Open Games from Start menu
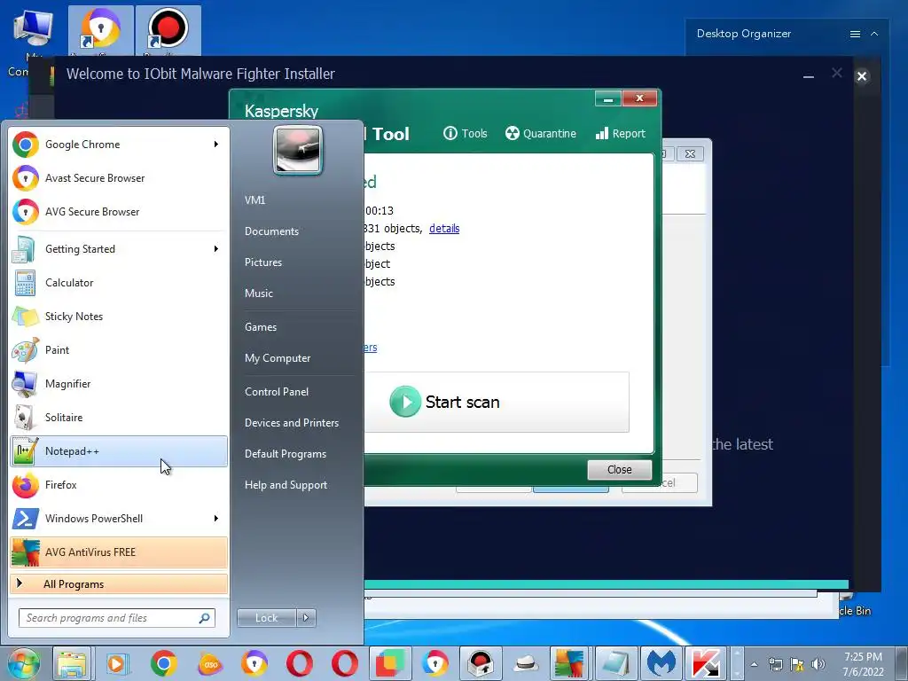 pos(261,326)
